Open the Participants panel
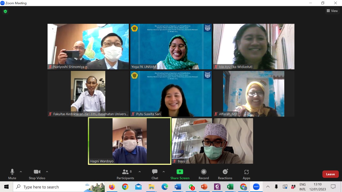Image resolution: width=342 pixels, height=192 pixels. (x=125, y=174)
